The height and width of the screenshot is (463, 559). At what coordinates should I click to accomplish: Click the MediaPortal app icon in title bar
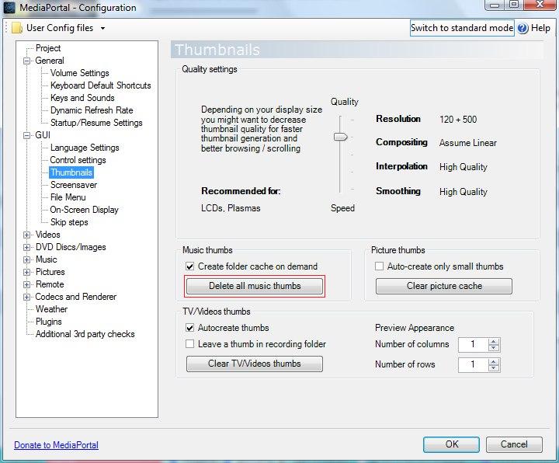(7, 8)
